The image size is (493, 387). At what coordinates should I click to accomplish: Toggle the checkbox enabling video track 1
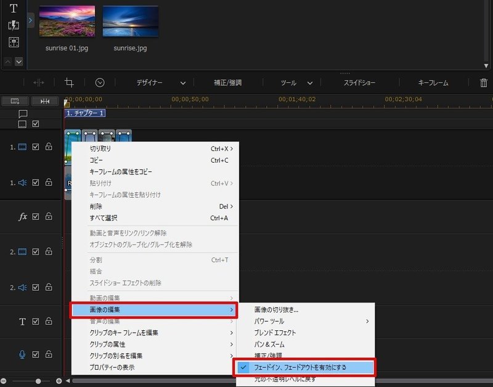click(x=35, y=147)
